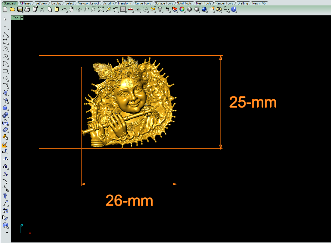Click Undo View Change icon
The width and height of the screenshot is (331, 243).
pos(116,9)
